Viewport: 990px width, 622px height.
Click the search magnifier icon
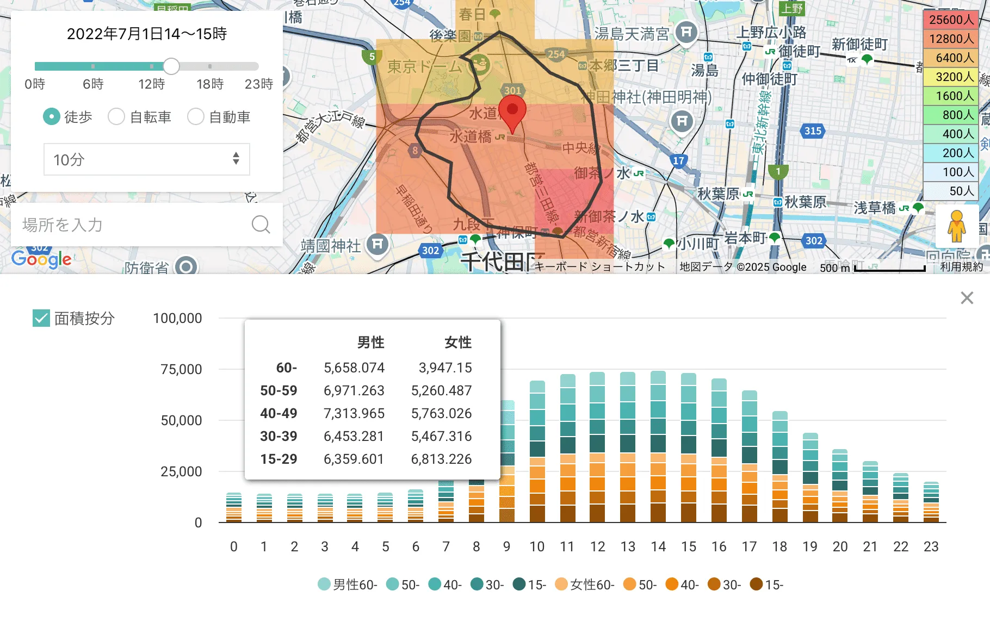click(x=261, y=224)
